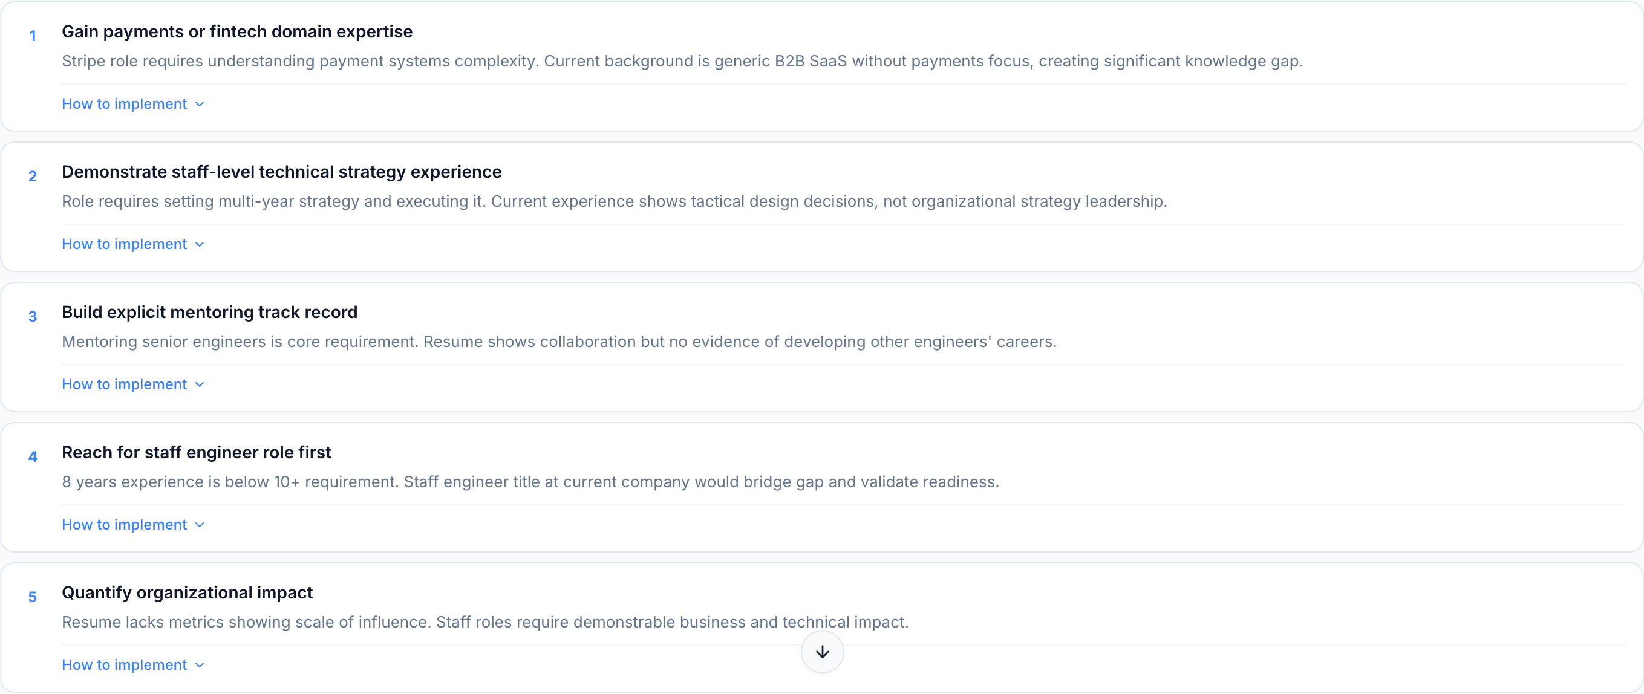Select heading Demonstrate staff-level technical strategy experience
1644x694 pixels.
pos(281,172)
